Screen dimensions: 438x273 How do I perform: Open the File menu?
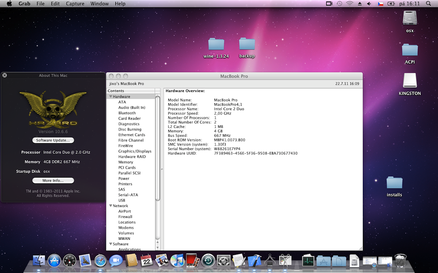[41, 4]
